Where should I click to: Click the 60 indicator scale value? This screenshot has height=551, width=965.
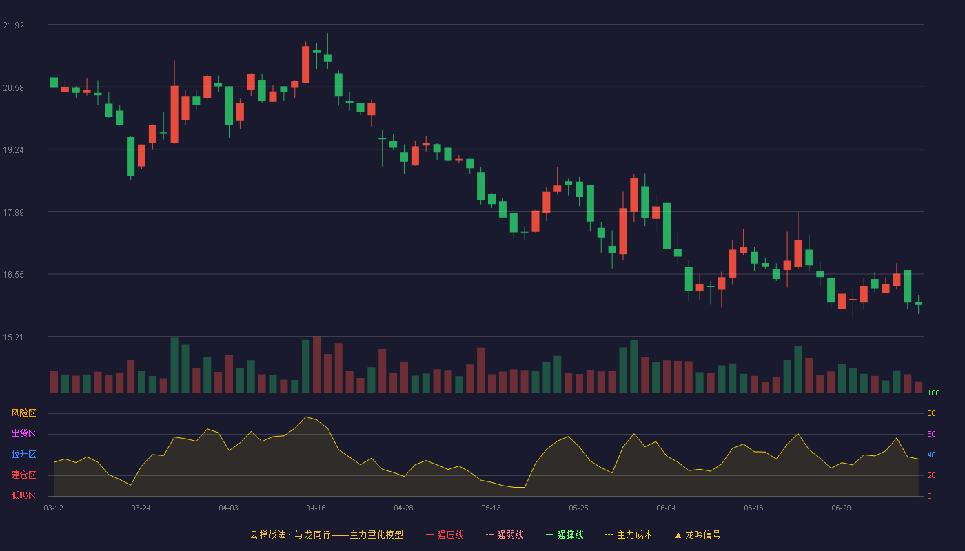point(931,434)
